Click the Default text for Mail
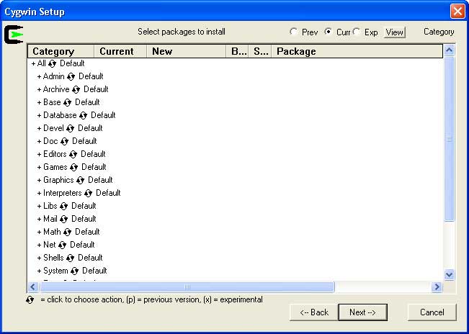Viewport: 469px width, 334px height. [x=84, y=219]
